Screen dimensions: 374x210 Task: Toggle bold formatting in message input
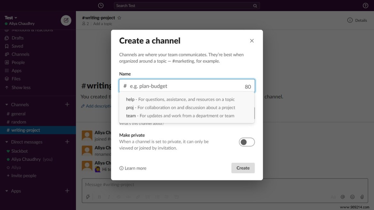point(99,197)
